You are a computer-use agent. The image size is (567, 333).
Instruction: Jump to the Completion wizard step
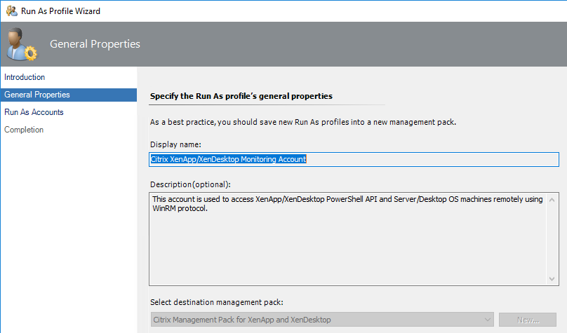[24, 130]
